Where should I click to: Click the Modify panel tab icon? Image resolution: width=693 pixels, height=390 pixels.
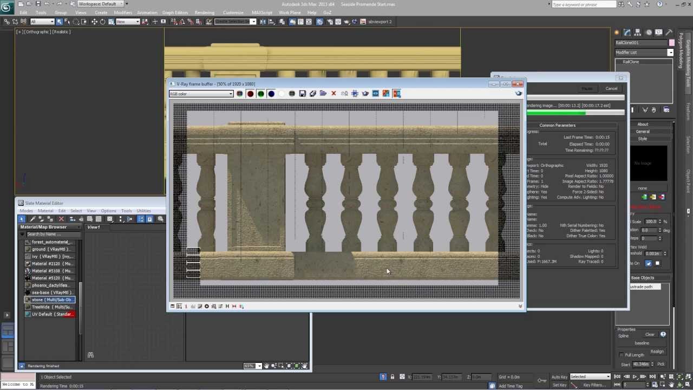tap(628, 32)
